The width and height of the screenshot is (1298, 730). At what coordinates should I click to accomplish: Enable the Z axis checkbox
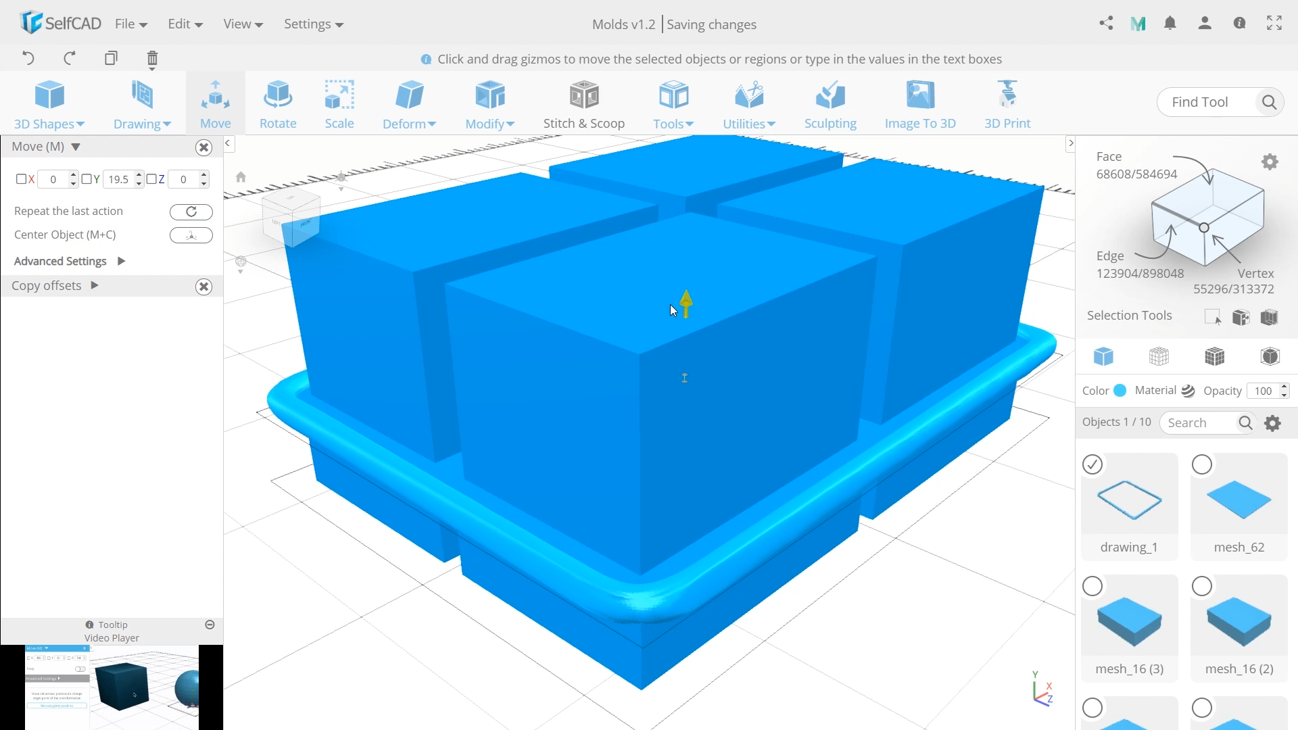[151, 179]
